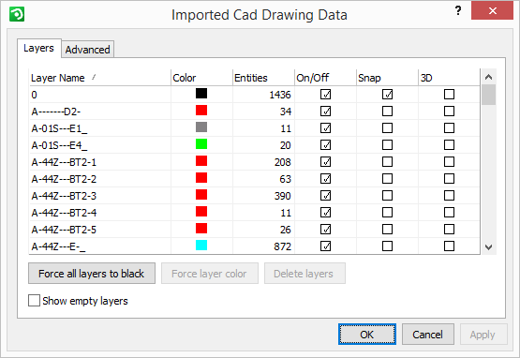Toggle On/Off checkbox for layer A-------D2-
The height and width of the screenshot is (358, 520).
325,112
